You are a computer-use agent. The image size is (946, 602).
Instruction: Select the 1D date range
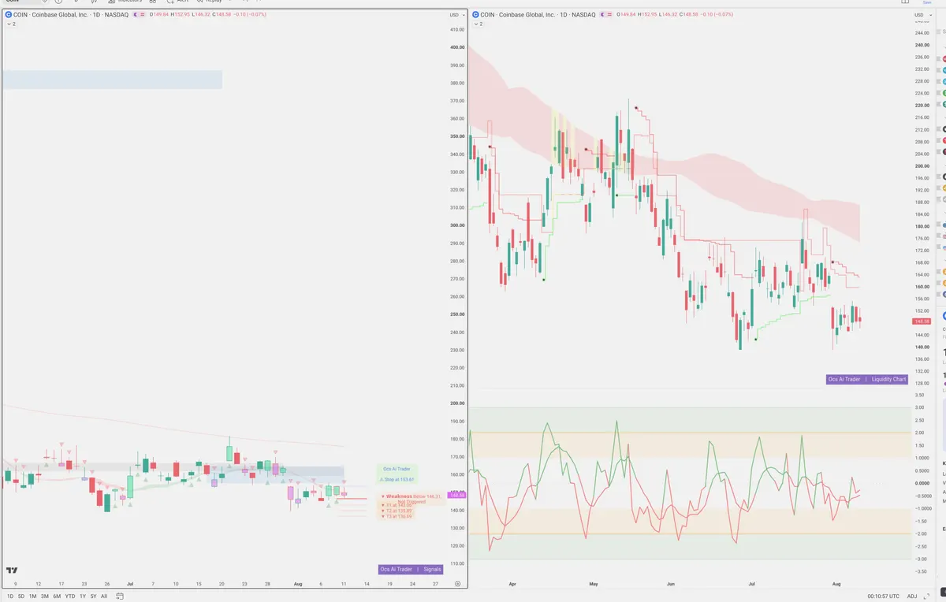pyautogui.click(x=10, y=596)
